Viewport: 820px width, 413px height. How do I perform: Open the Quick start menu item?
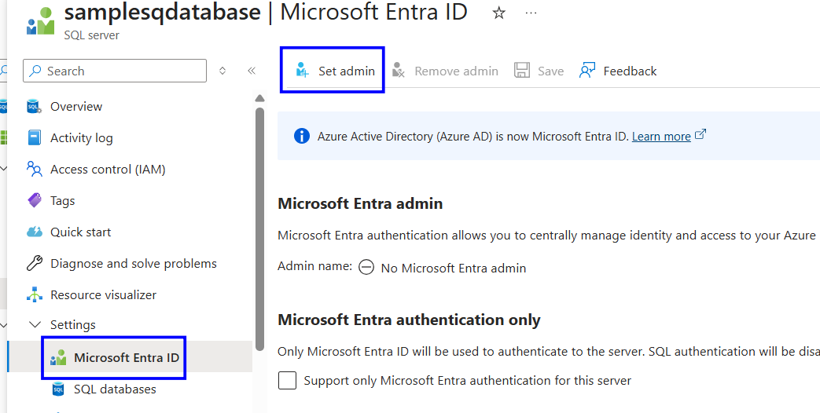80,232
